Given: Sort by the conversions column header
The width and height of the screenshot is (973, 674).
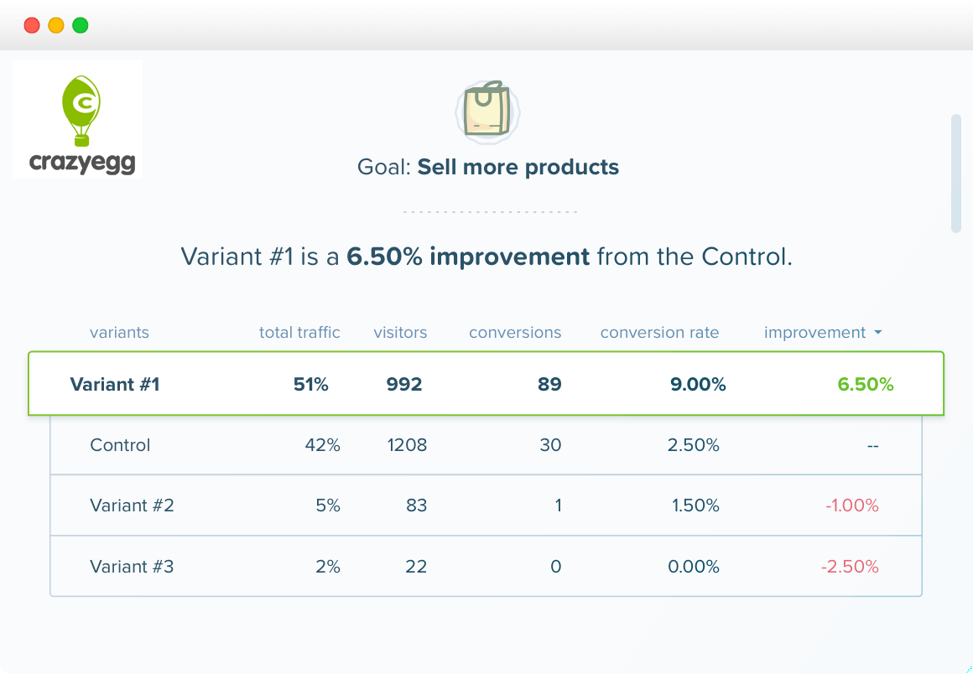Looking at the screenshot, I should [x=515, y=333].
